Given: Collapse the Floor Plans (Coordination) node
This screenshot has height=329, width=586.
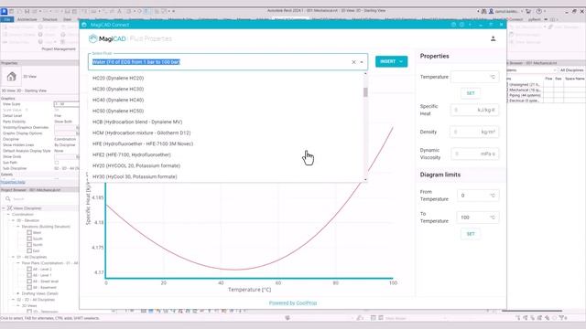Looking at the screenshot, I should click(x=18, y=263).
